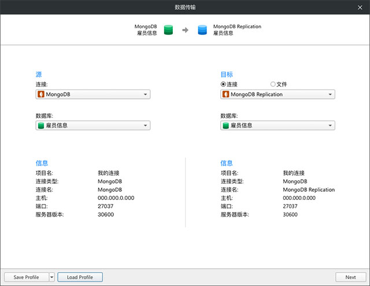Click the green source database icon in header
370x286 pixels.
pos(169,30)
